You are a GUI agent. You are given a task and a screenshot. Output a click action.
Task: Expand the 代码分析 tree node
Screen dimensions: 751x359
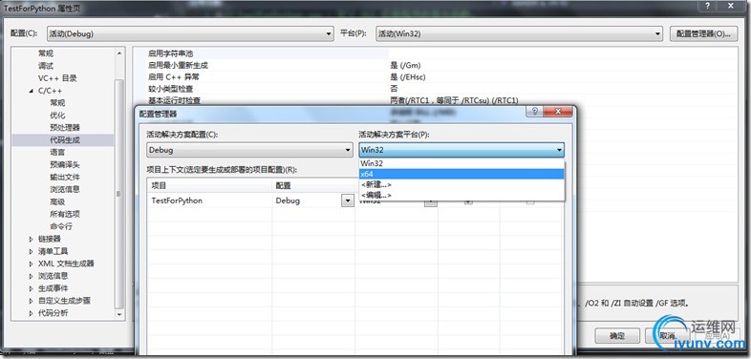tap(32, 313)
